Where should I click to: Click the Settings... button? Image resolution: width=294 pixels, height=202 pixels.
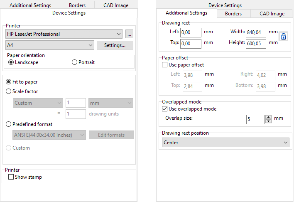(x=115, y=45)
